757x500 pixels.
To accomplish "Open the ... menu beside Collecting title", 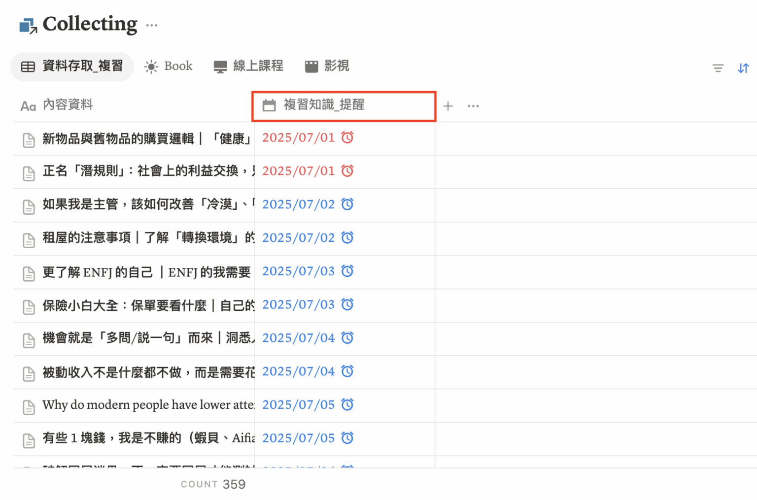I will (152, 25).
